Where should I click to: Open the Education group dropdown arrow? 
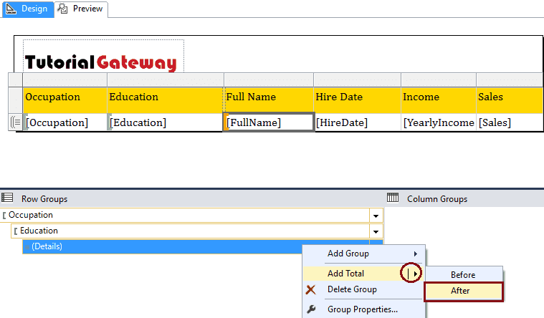[376, 231]
